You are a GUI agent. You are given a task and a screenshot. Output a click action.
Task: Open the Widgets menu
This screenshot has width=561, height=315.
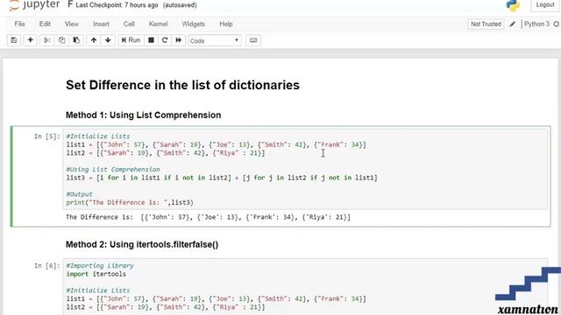(193, 24)
